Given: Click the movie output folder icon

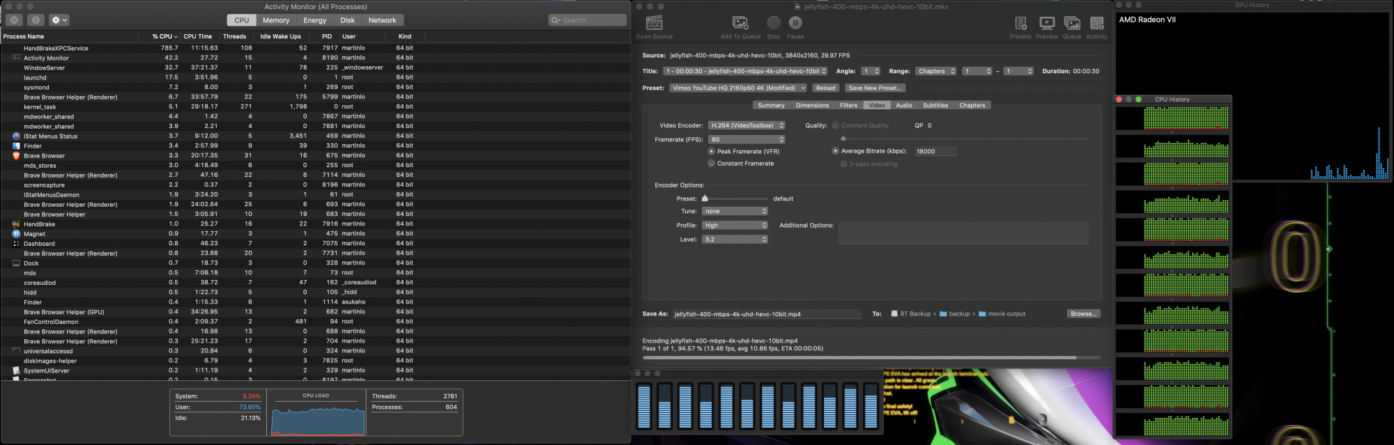Looking at the screenshot, I should tap(982, 314).
